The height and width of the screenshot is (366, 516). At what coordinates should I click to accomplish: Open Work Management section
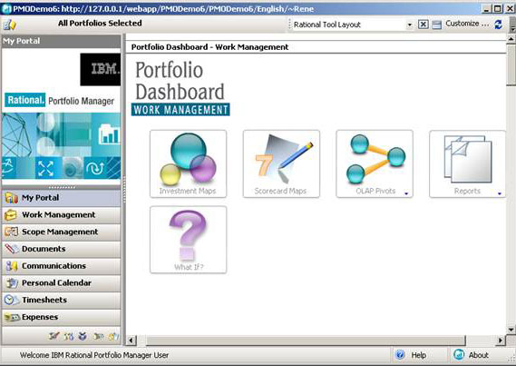[x=61, y=215]
